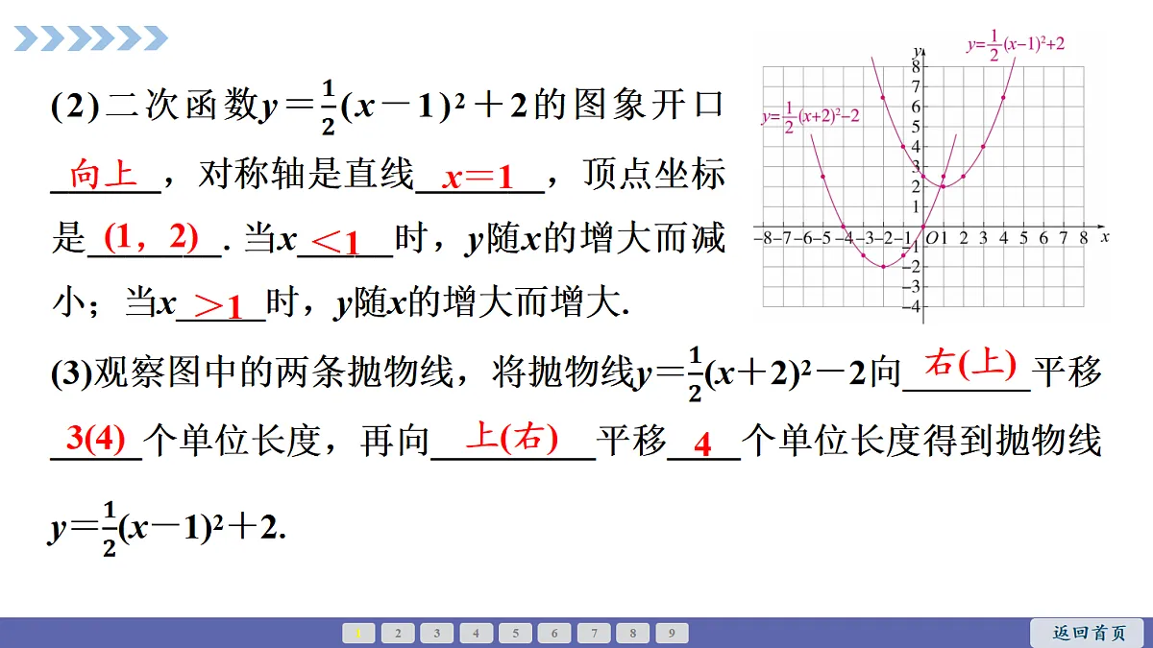Click the question number (2) text
The height and width of the screenshot is (648, 1153).
point(75,108)
